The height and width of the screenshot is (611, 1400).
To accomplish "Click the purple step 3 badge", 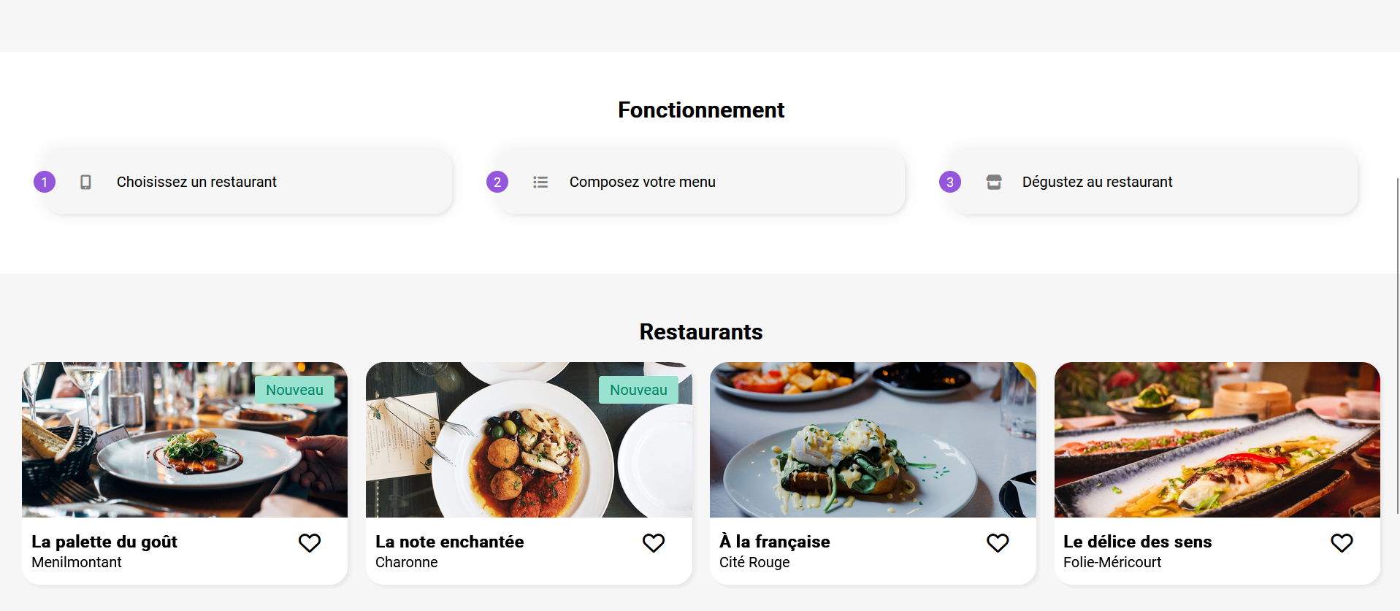I will [950, 182].
